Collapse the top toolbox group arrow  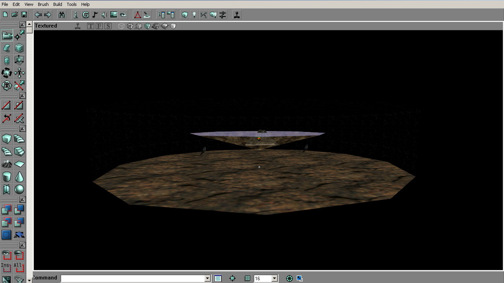coord(22,25)
